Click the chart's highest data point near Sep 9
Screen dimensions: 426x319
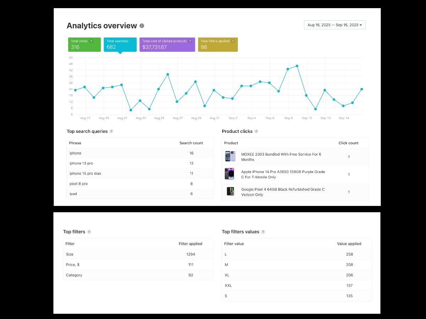[297, 66]
